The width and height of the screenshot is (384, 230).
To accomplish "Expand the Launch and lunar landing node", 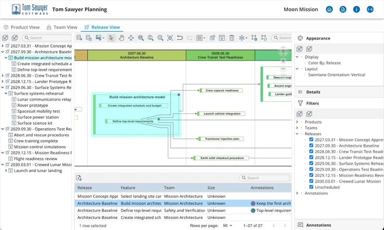I will (6, 170).
